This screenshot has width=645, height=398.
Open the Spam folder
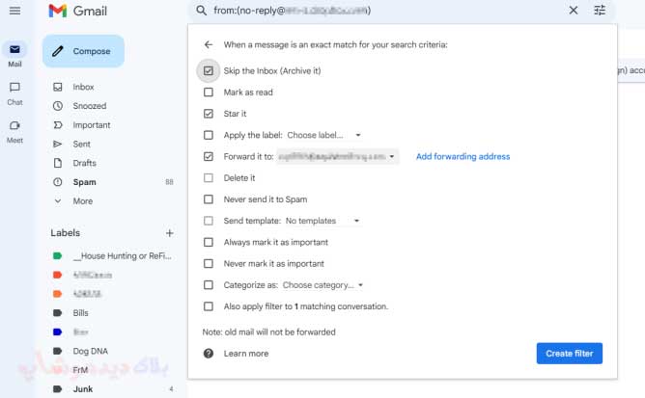84,182
